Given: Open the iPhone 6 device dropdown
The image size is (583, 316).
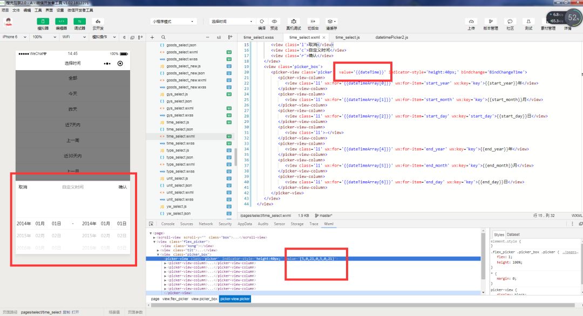Looking at the screenshot, I should [x=14, y=37].
